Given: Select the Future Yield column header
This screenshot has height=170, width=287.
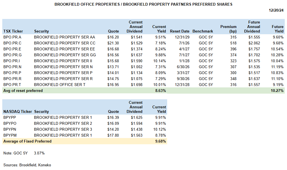Looking at the screenshot, I should (x=278, y=29).
